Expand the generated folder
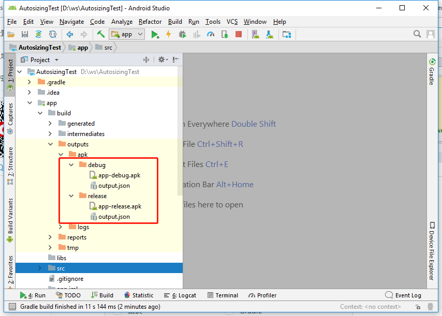The width and height of the screenshot is (442, 316). [50, 124]
